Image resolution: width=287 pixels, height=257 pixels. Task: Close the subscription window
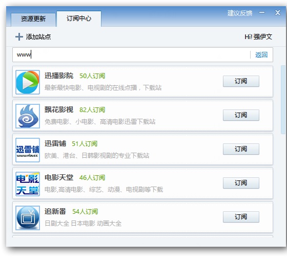click(278, 13)
